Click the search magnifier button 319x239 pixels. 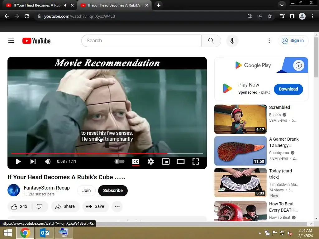click(x=211, y=41)
